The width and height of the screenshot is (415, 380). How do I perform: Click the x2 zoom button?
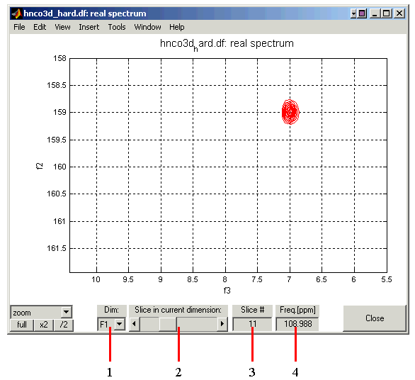coord(44,325)
